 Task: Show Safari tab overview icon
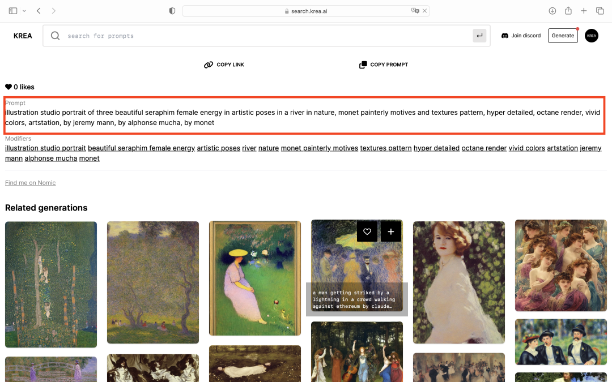click(600, 11)
